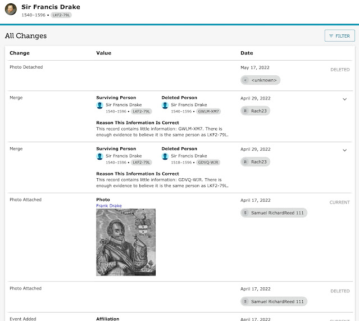This screenshot has height=321, width=359.
Task: Click the Sir Francis Drake page title
Action: (x=51, y=7)
